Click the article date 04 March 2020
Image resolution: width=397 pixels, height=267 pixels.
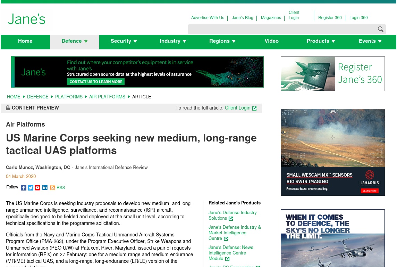pos(21,177)
